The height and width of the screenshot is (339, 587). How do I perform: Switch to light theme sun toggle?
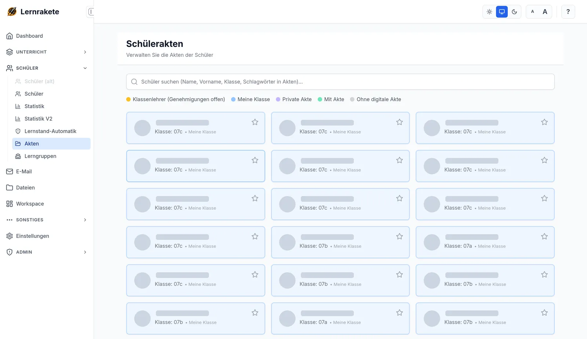[x=489, y=12]
